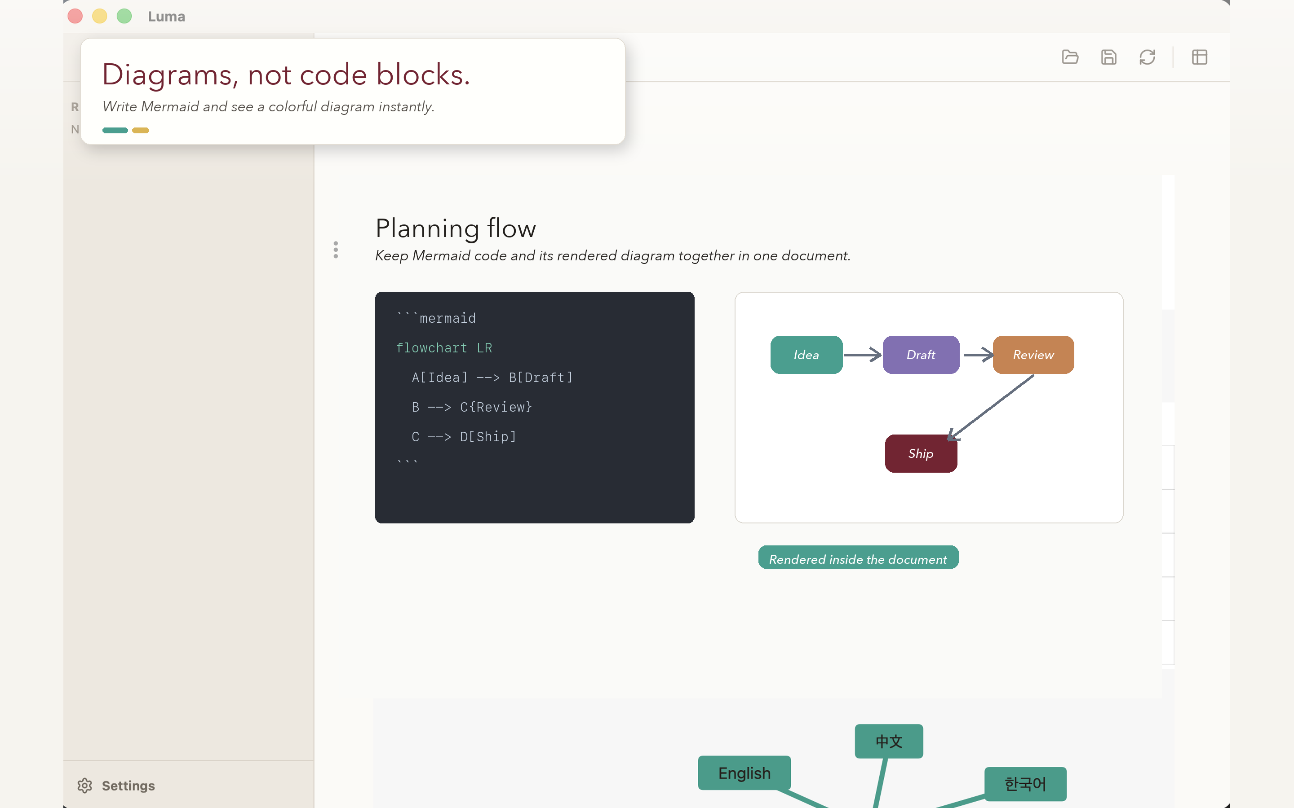Click the 'flowchart LR' code line
This screenshot has width=1294, height=808.
[444, 348]
